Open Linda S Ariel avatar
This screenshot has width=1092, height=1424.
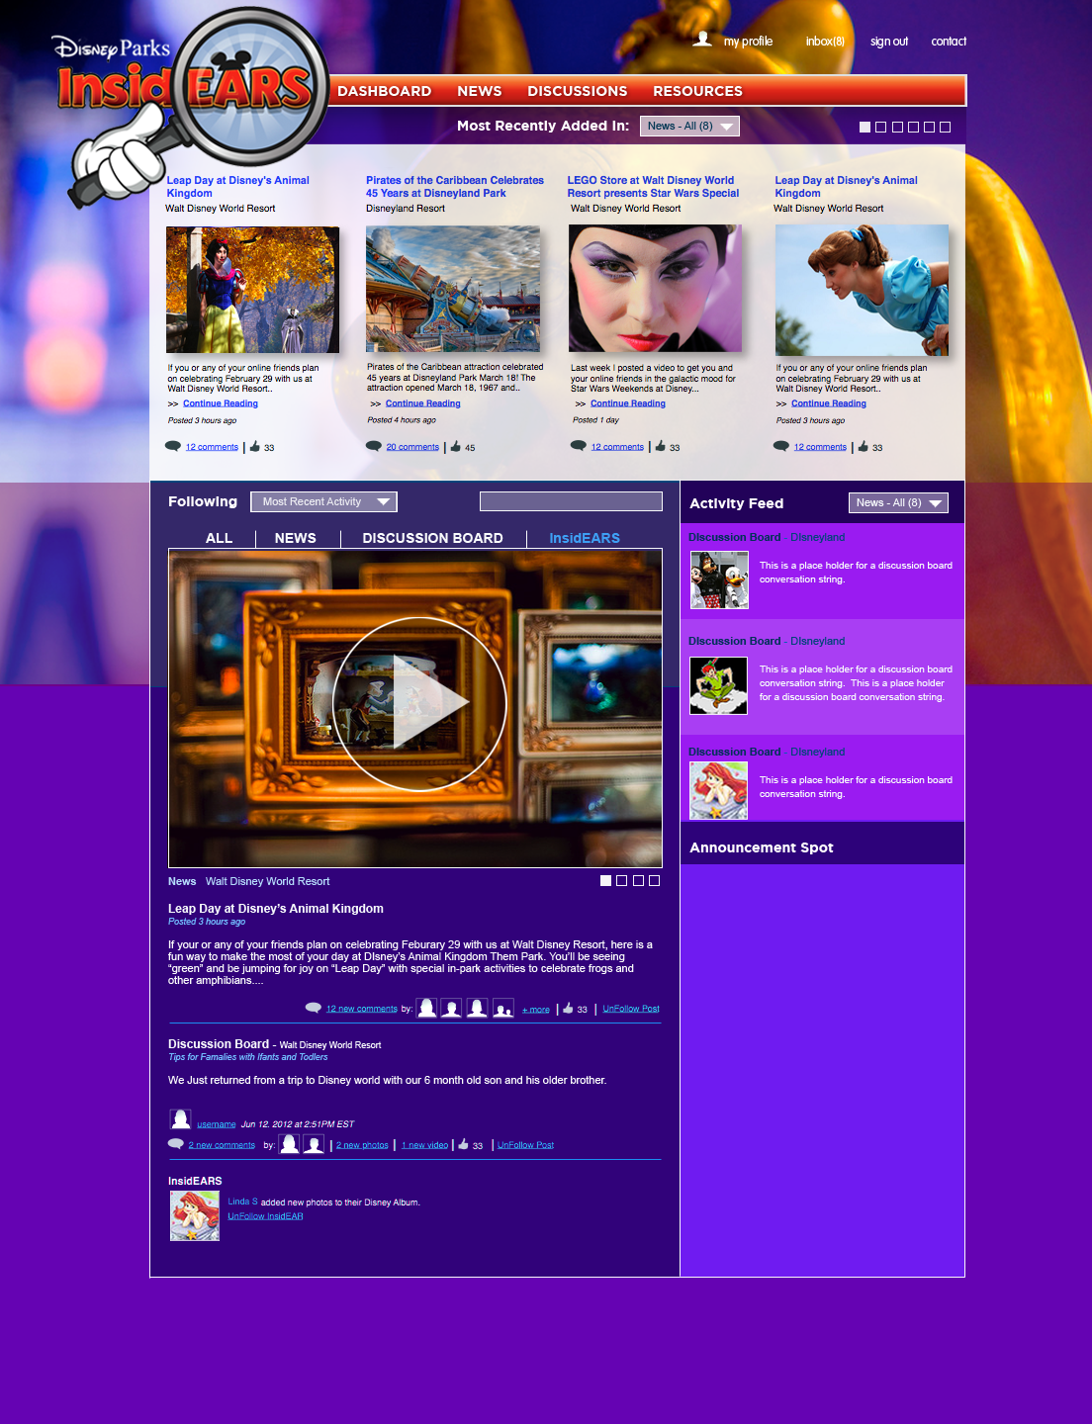click(x=195, y=1215)
